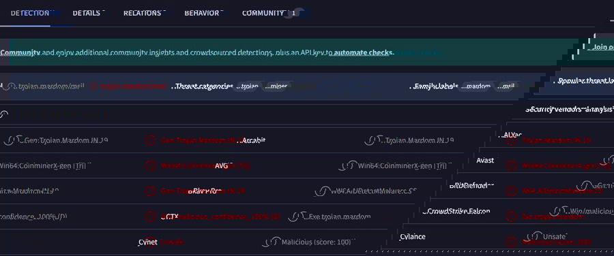
Task: Select the Avast vendor name
Action: 485,160
